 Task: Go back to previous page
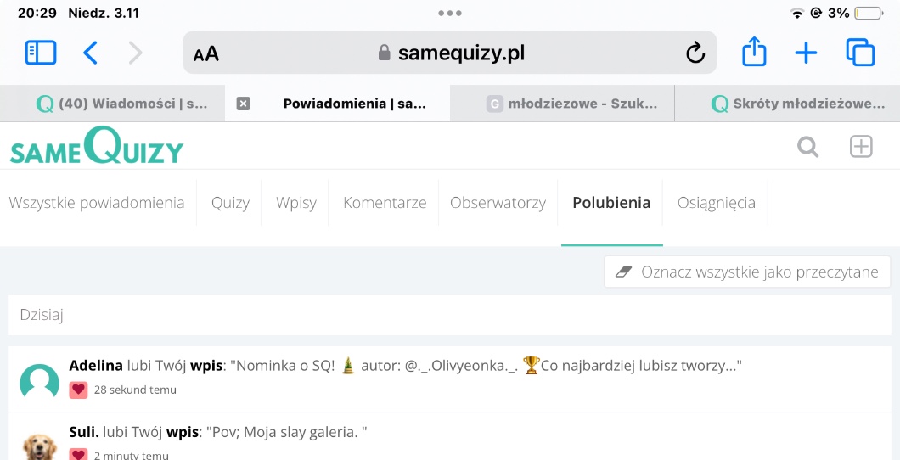coord(91,53)
